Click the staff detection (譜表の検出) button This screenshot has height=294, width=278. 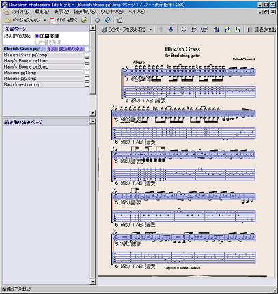pos(262,29)
